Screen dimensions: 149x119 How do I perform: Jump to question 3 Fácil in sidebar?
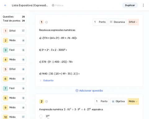pyautogui.click(x=14, y=50)
